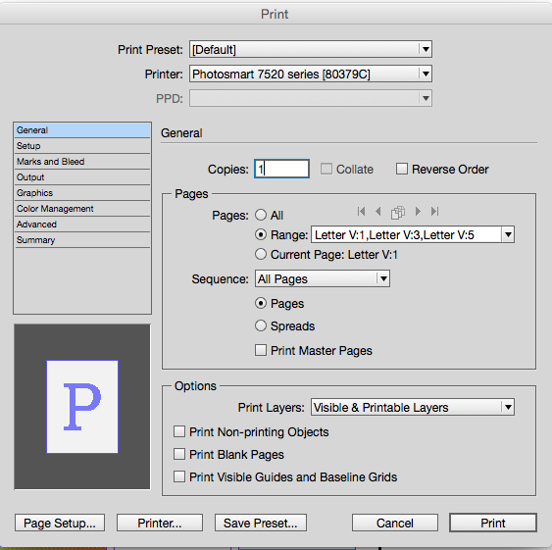Open the Graphics panel
Image resolution: width=552 pixels, height=550 pixels.
[82, 193]
